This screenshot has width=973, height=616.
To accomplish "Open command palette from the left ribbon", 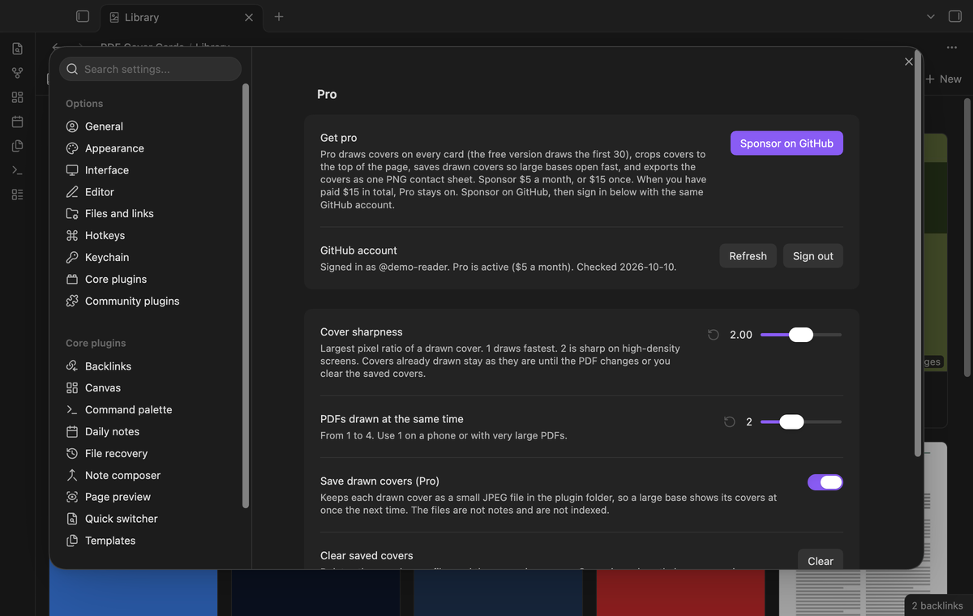I will (x=17, y=170).
